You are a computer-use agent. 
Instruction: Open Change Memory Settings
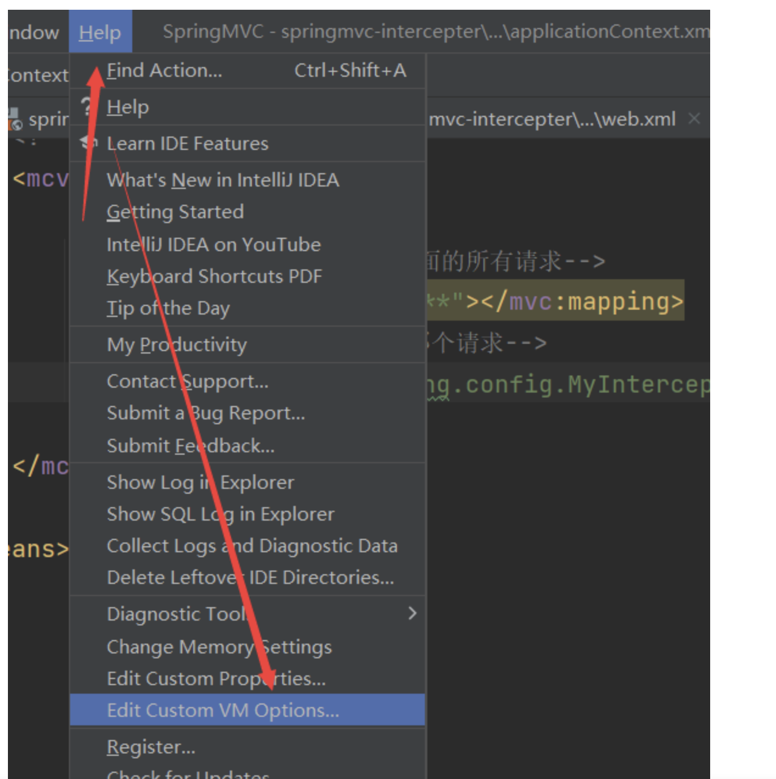click(247, 647)
